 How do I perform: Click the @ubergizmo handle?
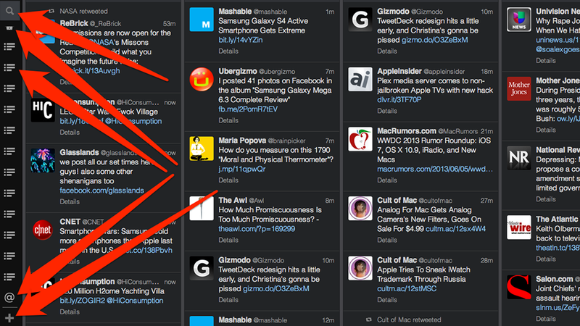(x=278, y=71)
